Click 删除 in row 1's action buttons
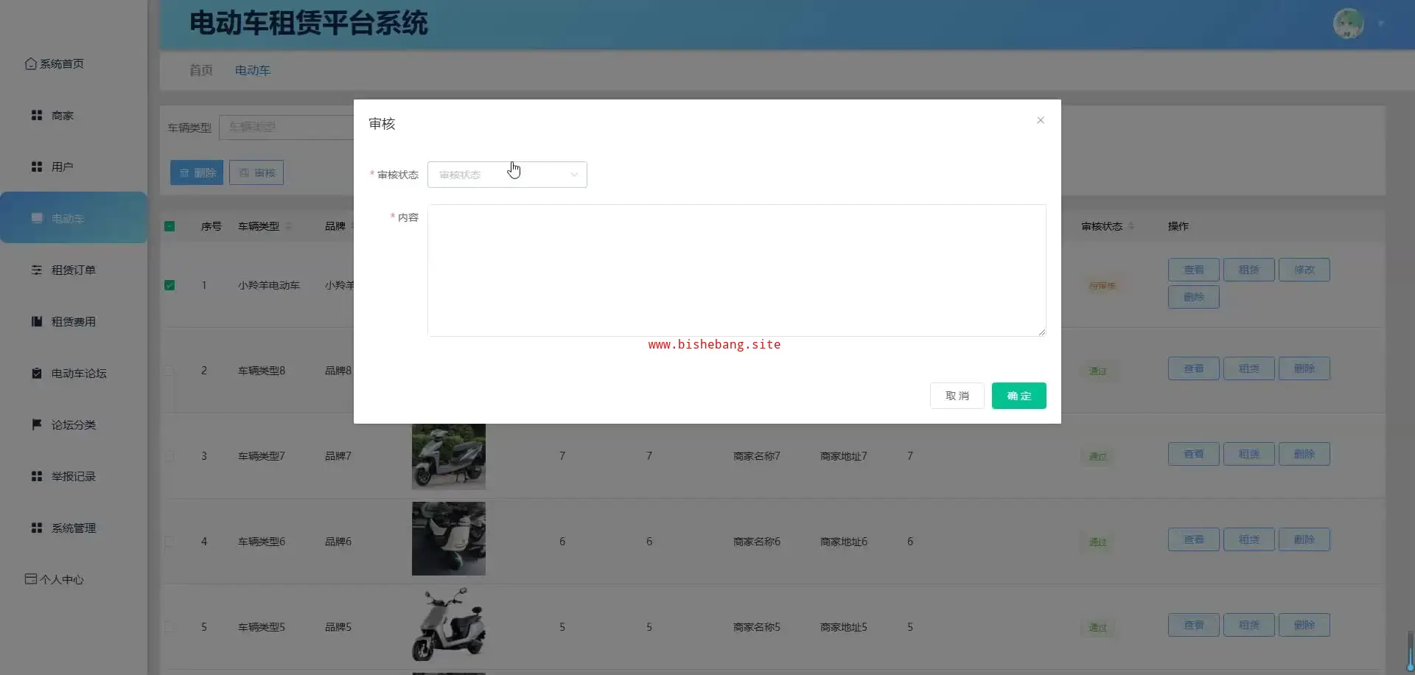 (x=1194, y=297)
